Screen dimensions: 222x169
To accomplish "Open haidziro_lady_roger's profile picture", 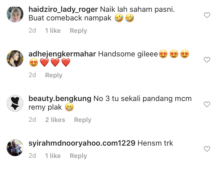I will [x=15, y=14].
